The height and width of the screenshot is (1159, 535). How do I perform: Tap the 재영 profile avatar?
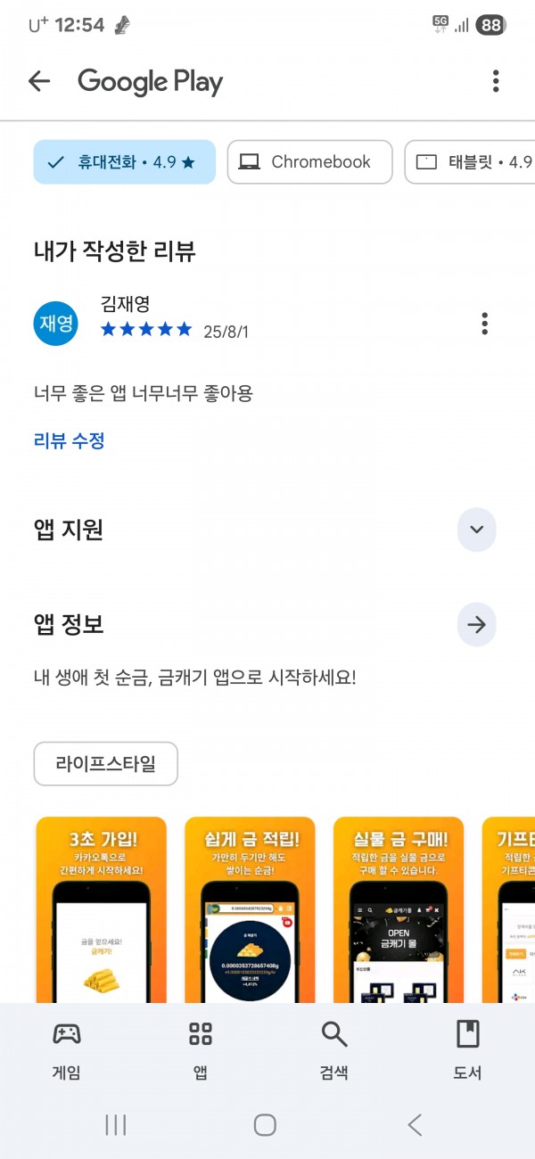[56, 323]
